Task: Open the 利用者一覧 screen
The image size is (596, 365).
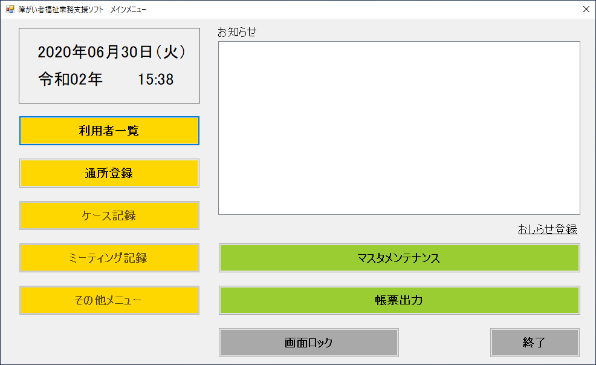Action: click(109, 131)
